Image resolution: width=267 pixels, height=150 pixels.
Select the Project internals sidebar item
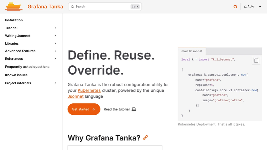[18, 83]
